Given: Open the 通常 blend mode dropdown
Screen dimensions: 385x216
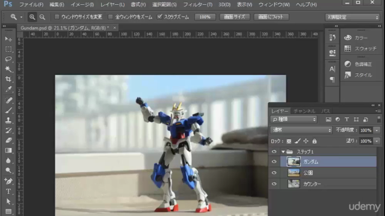Looking at the screenshot, I should (301, 130).
